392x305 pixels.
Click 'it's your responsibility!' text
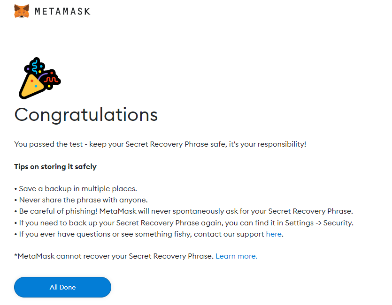268,144
